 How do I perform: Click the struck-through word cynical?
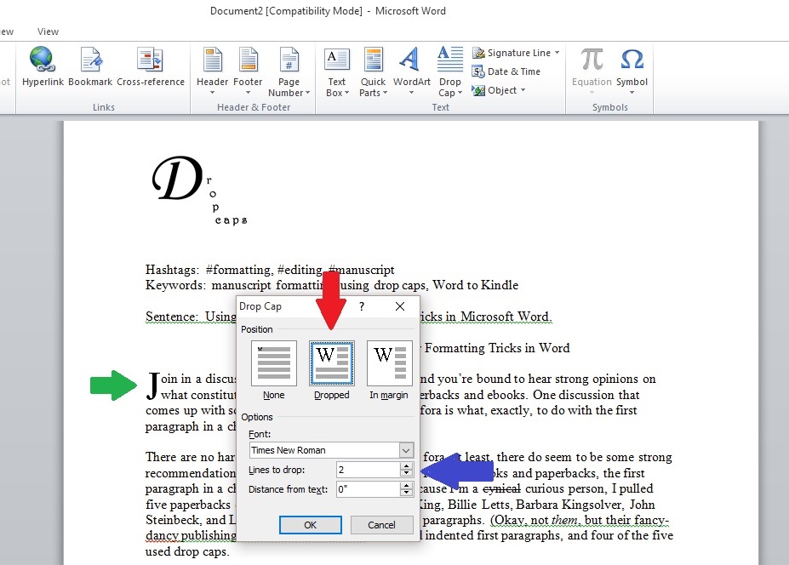pos(501,488)
